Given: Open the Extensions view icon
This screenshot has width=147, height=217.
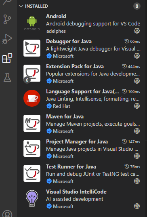Looking at the screenshot, I should click(7, 58).
